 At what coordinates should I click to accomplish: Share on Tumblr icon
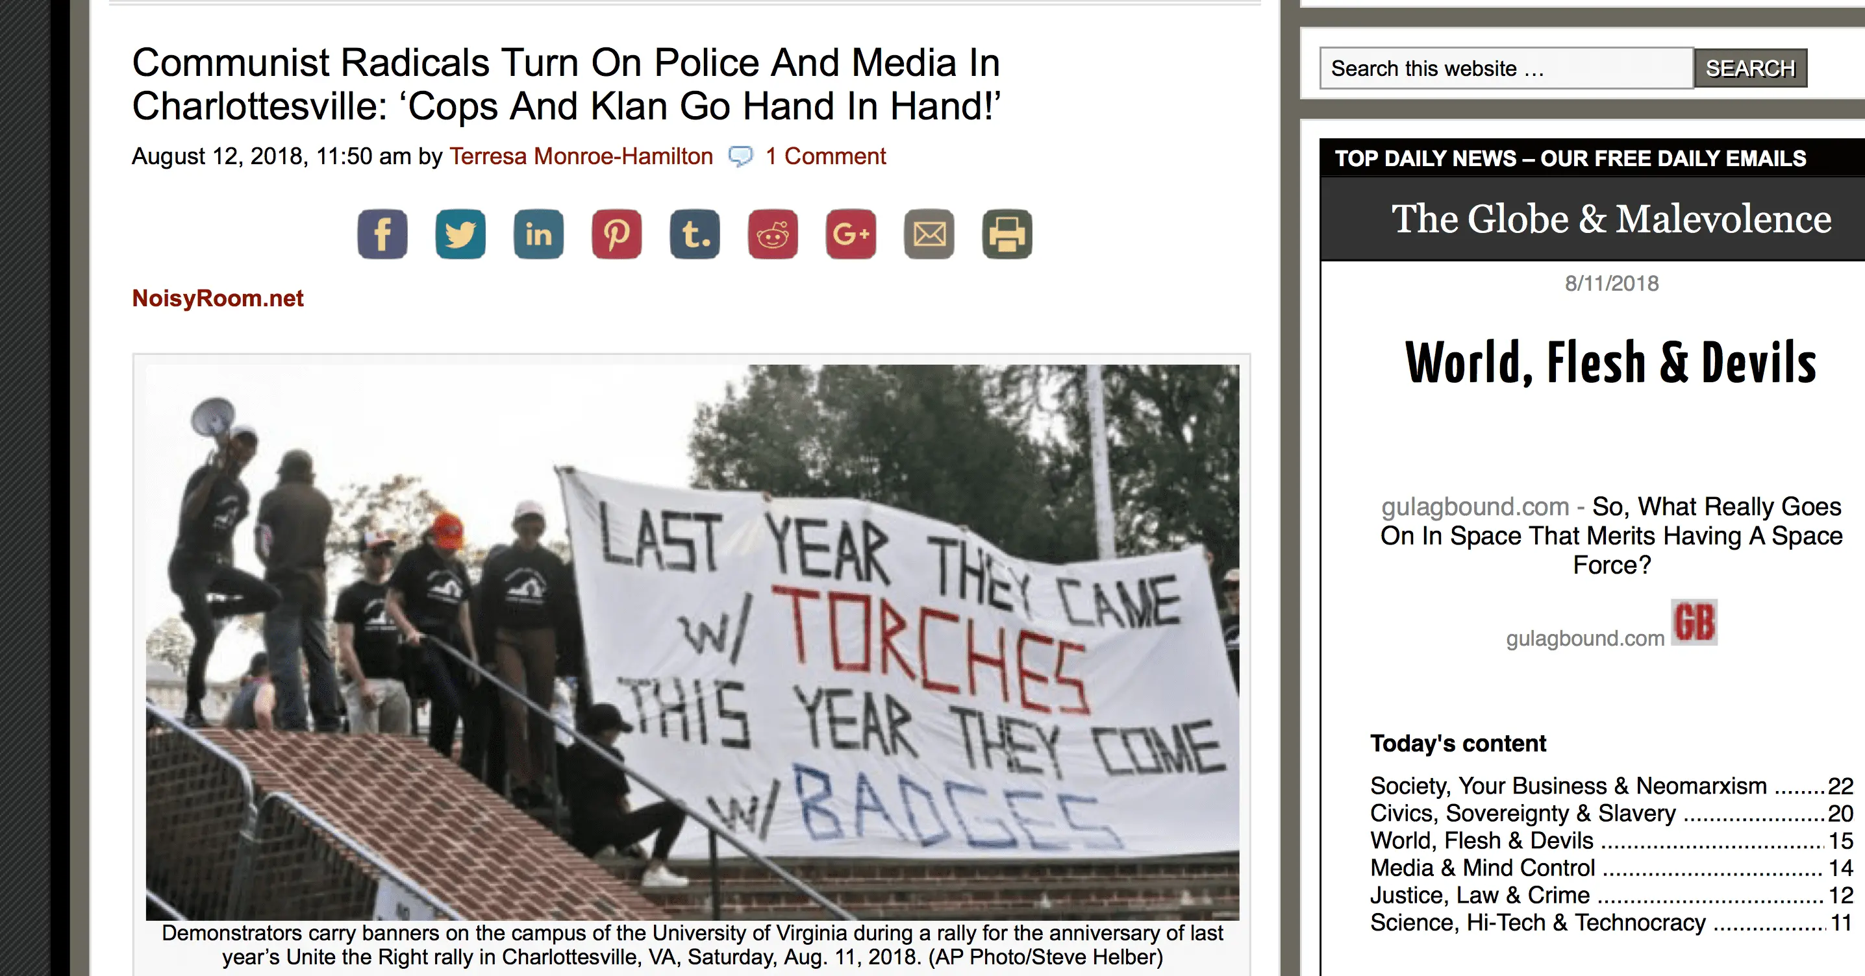[x=695, y=234]
